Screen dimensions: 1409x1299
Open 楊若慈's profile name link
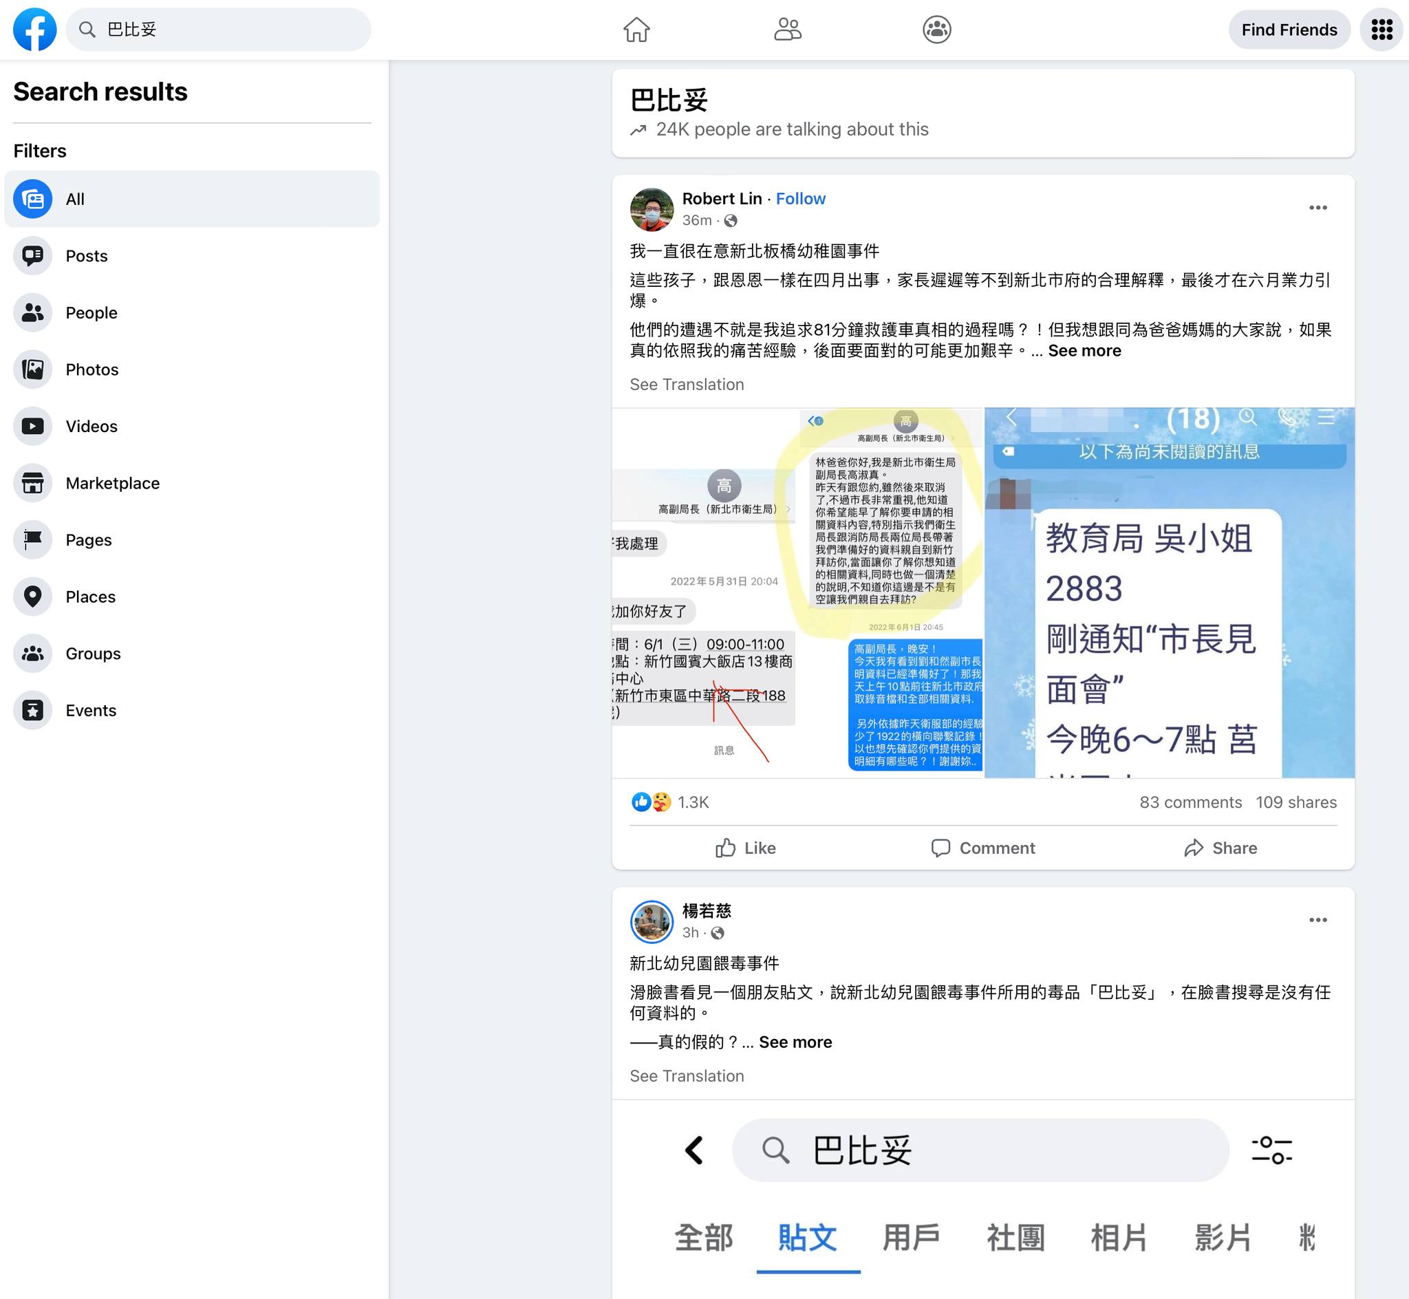(x=707, y=911)
